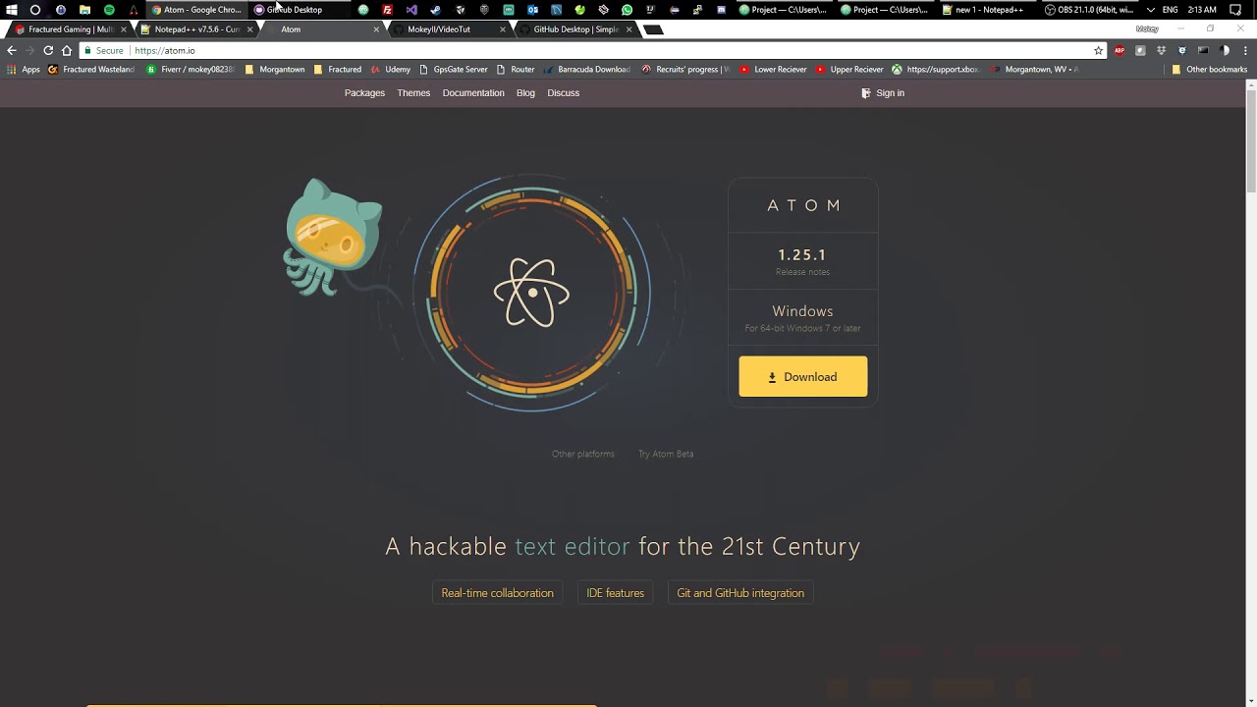Expand the system tray hidden icons chevron
This screenshot has height=707, width=1257.
coord(1150,10)
